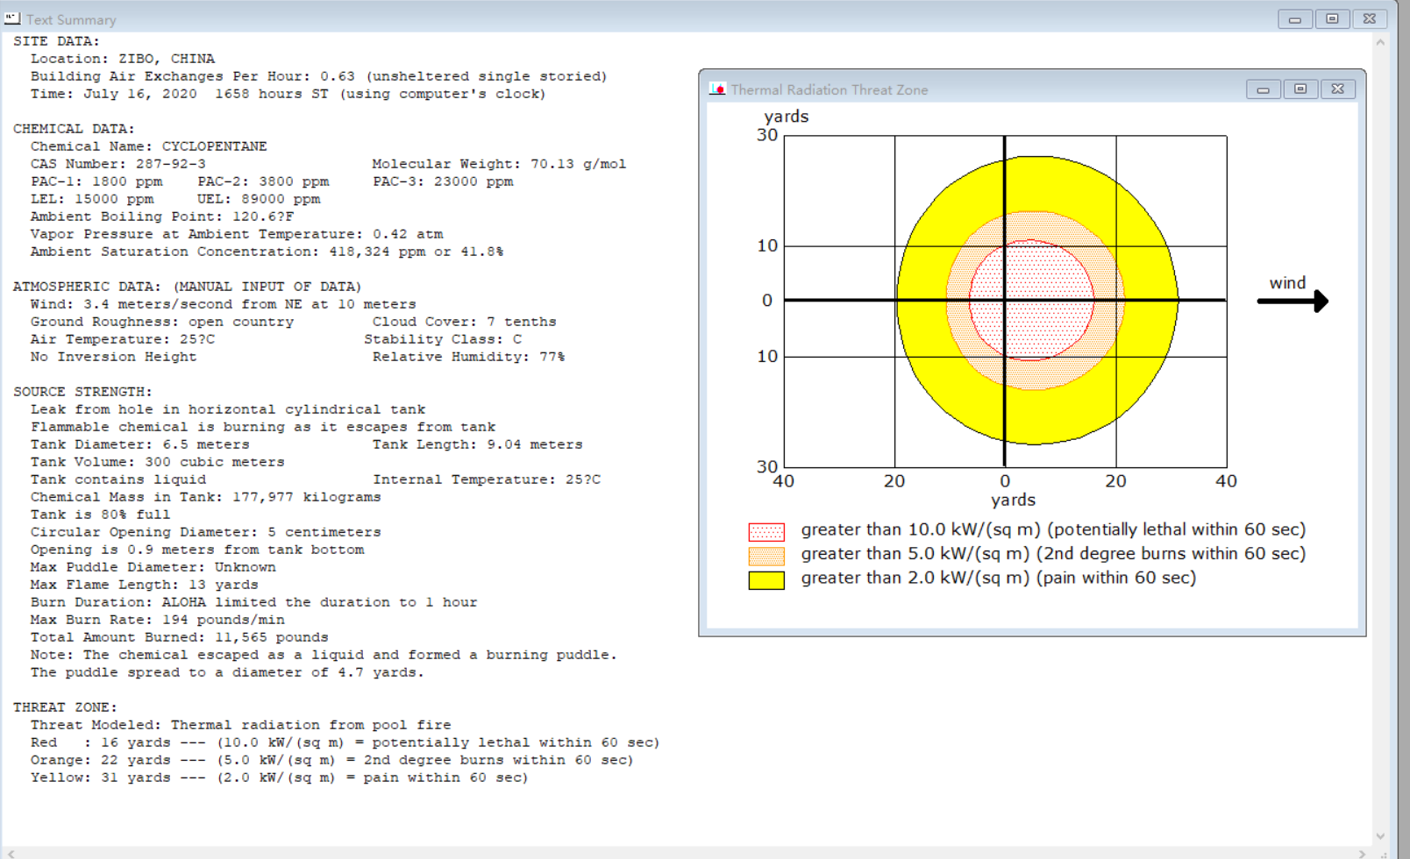Viewport: 1410px width, 859px height.
Task: Click "Cloud Cover: 7 tenths"
Action: (465, 322)
